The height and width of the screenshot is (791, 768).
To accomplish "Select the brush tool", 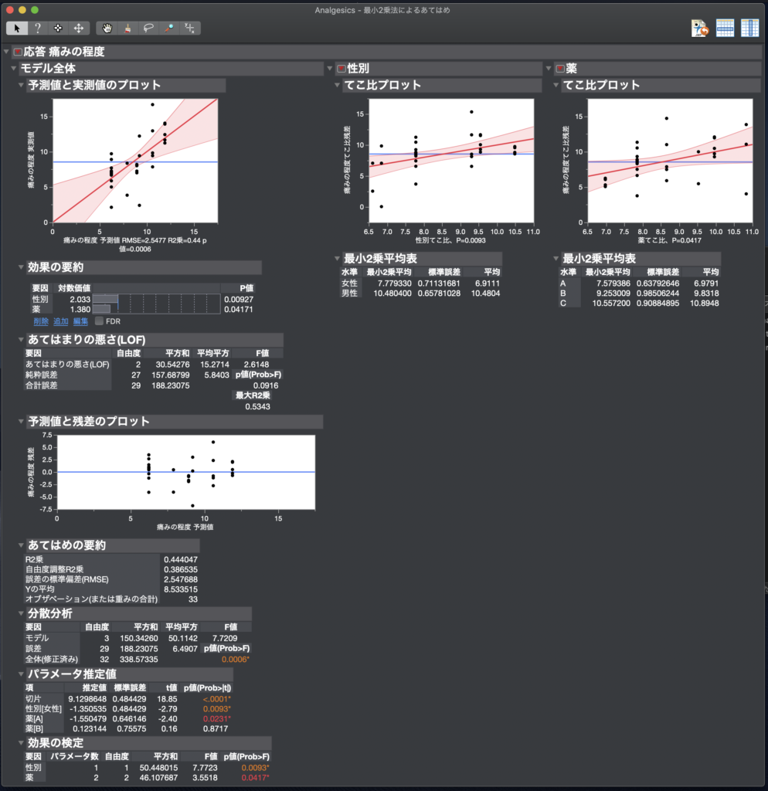I will [127, 28].
